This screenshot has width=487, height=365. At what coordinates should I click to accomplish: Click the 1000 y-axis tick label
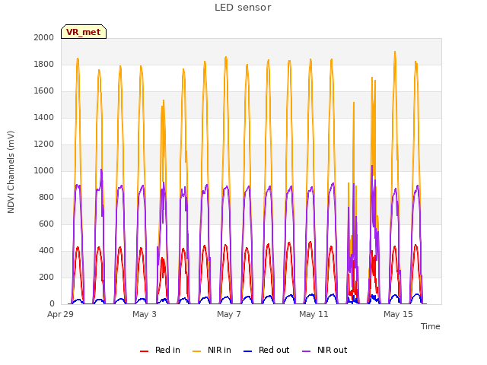[x=44, y=170]
